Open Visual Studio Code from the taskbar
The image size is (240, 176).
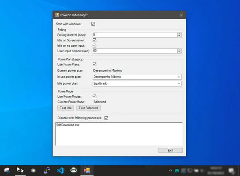pos(60,170)
